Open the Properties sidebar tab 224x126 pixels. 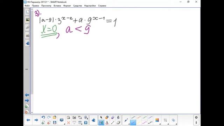27,35
